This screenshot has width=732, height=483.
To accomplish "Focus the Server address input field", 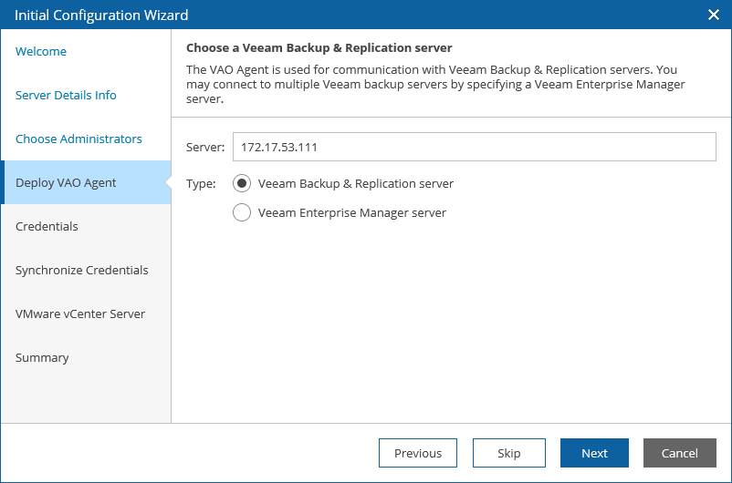I will [475, 147].
